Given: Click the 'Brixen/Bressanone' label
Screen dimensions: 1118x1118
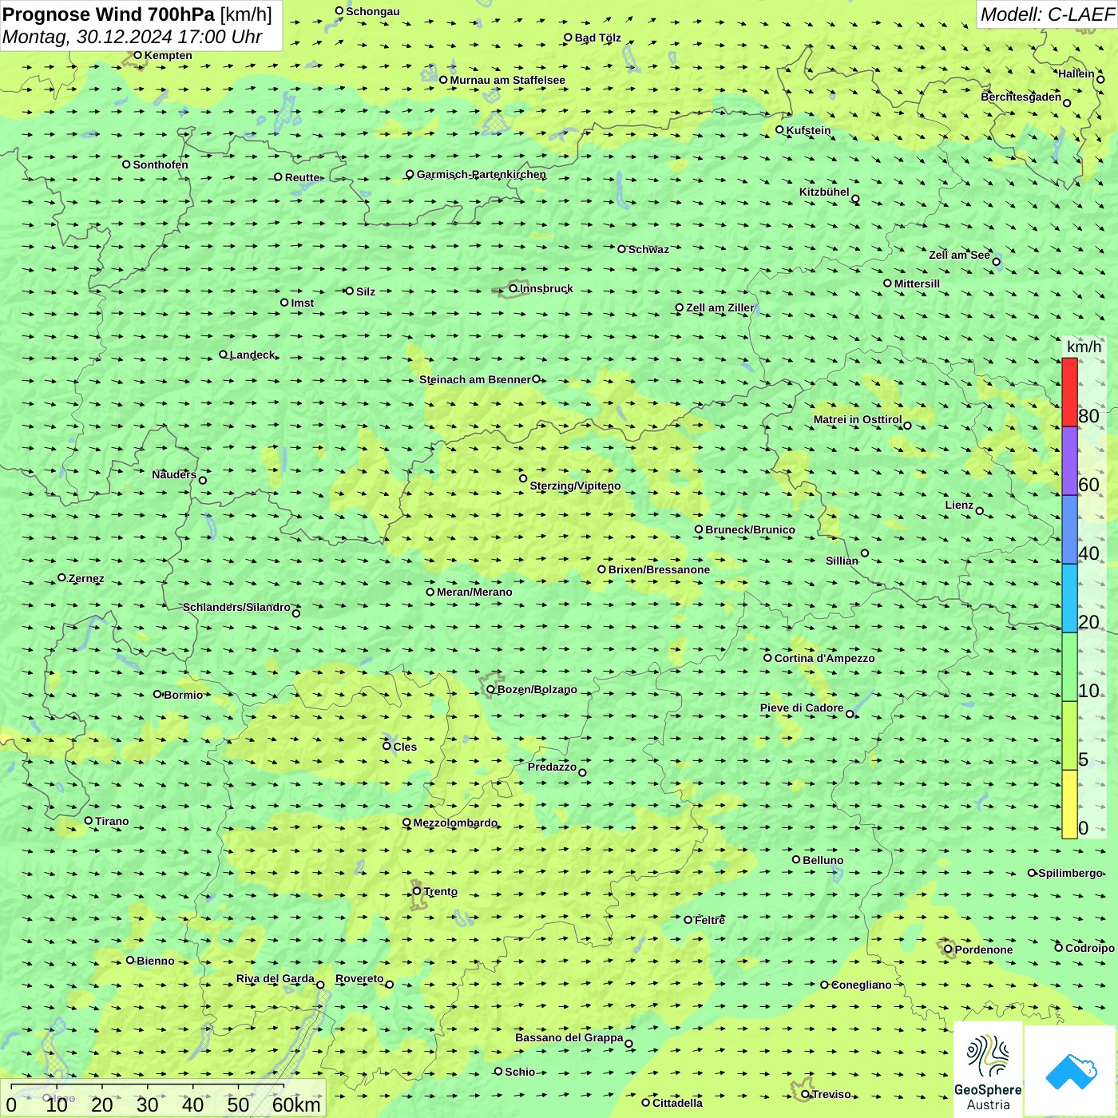Looking at the screenshot, I should 659,569.
